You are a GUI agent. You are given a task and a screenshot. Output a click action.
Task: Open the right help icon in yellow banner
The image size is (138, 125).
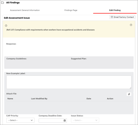point(131,25)
